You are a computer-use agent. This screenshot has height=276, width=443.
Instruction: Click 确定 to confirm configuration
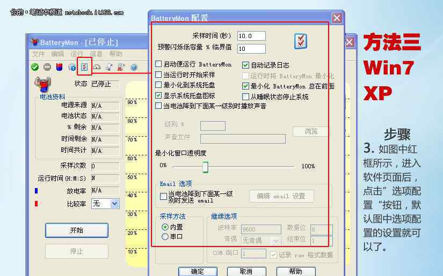point(198,271)
